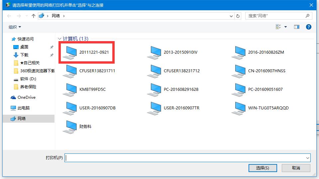
Task: Click the network location icon in address bar
Action: point(42,16)
